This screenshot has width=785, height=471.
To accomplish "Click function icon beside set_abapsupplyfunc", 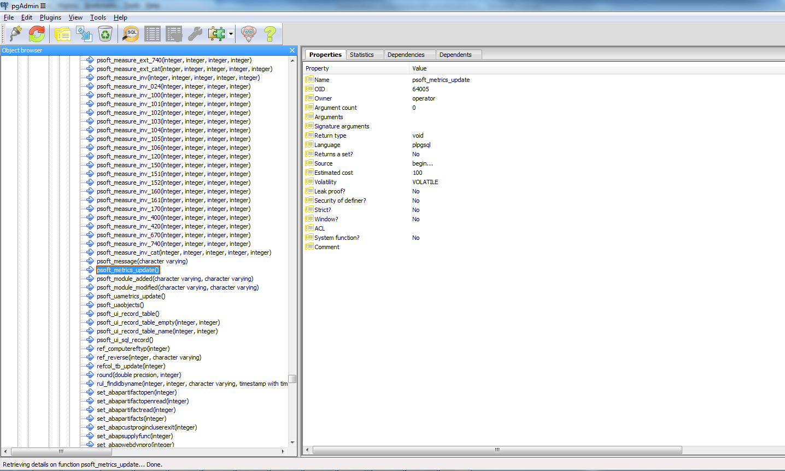I will 90,436.
